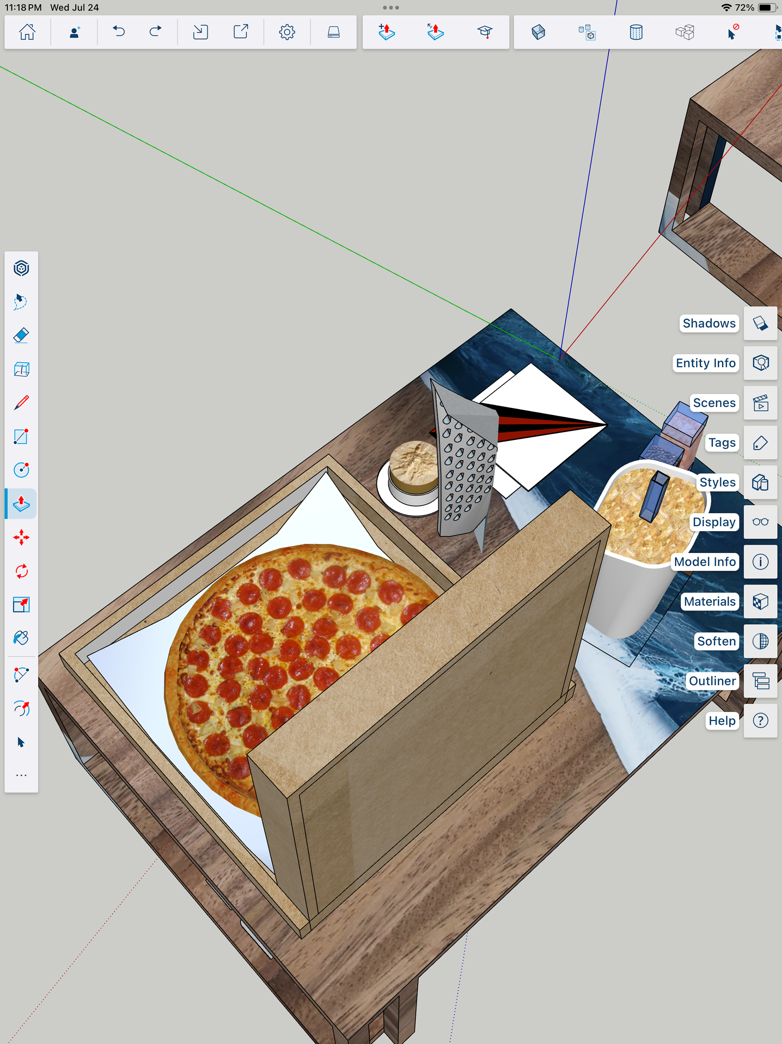The height and width of the screenshot is (1044, 782).
Task: Tap the import arrow-into-box icon
Action: tap(200, 32)
